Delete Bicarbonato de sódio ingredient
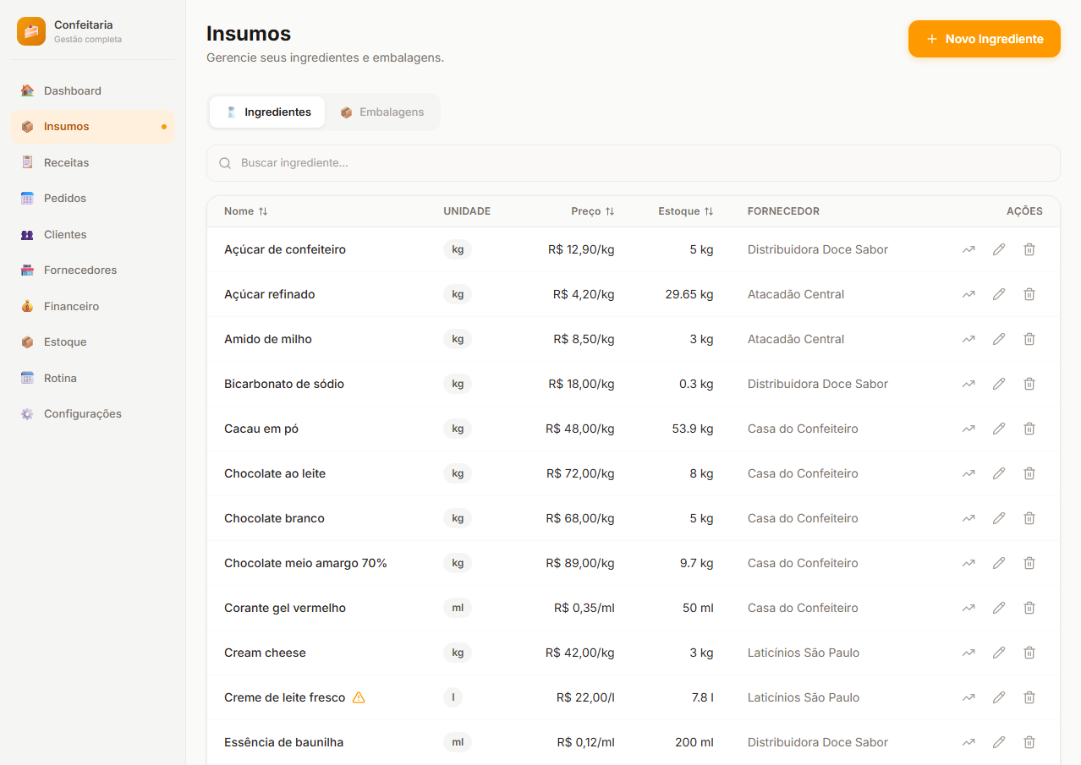The height and width of the screenshot is (765, 1081). (x=1029, y=384)
